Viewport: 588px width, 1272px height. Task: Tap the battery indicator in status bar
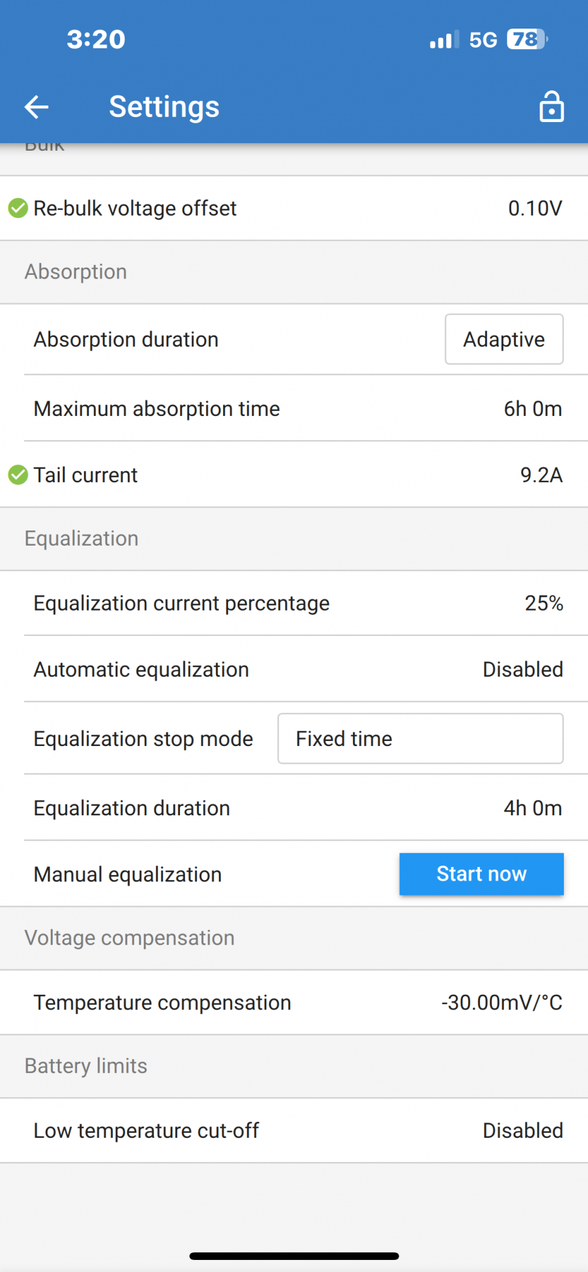[527, 39]
